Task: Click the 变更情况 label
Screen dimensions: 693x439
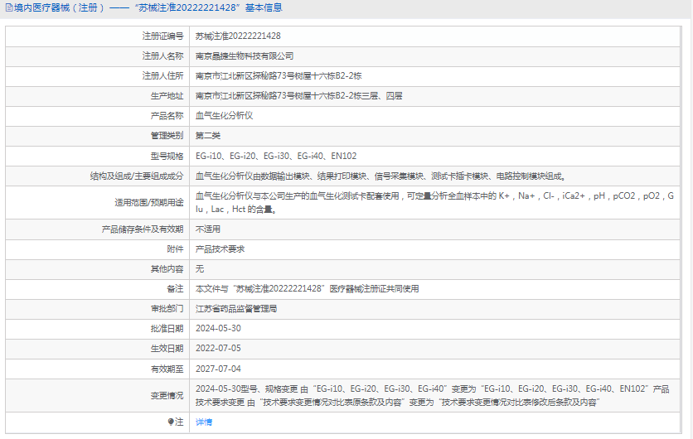Action: (167, 396)
